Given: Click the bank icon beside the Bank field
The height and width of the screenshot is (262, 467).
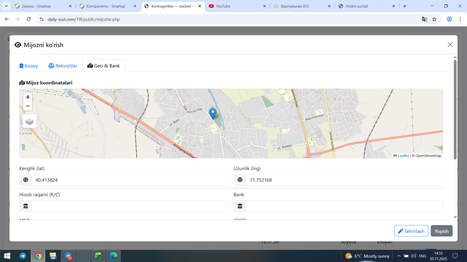Looking at the screenshot, I should tap(240, 206).
